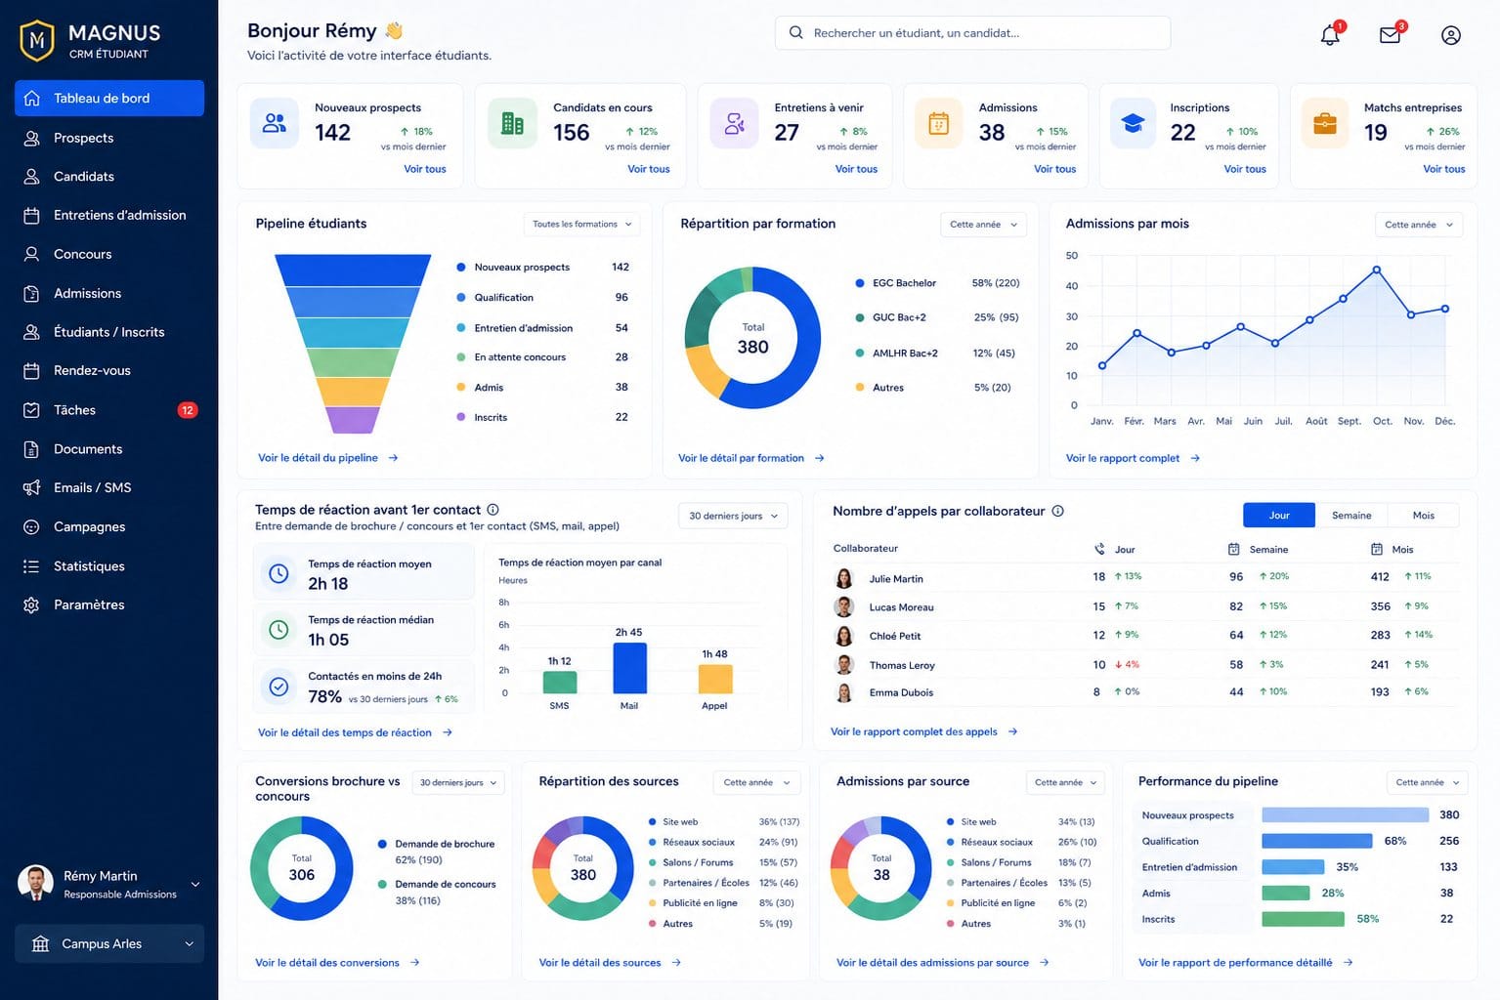The width and height of the screenshot is (1500, 1000).
Task: Show info for Temps de réaction title
Action: [x=493, y=510]
